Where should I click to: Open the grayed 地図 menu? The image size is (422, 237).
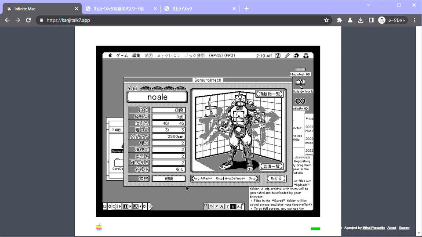(x=148, y=55)
